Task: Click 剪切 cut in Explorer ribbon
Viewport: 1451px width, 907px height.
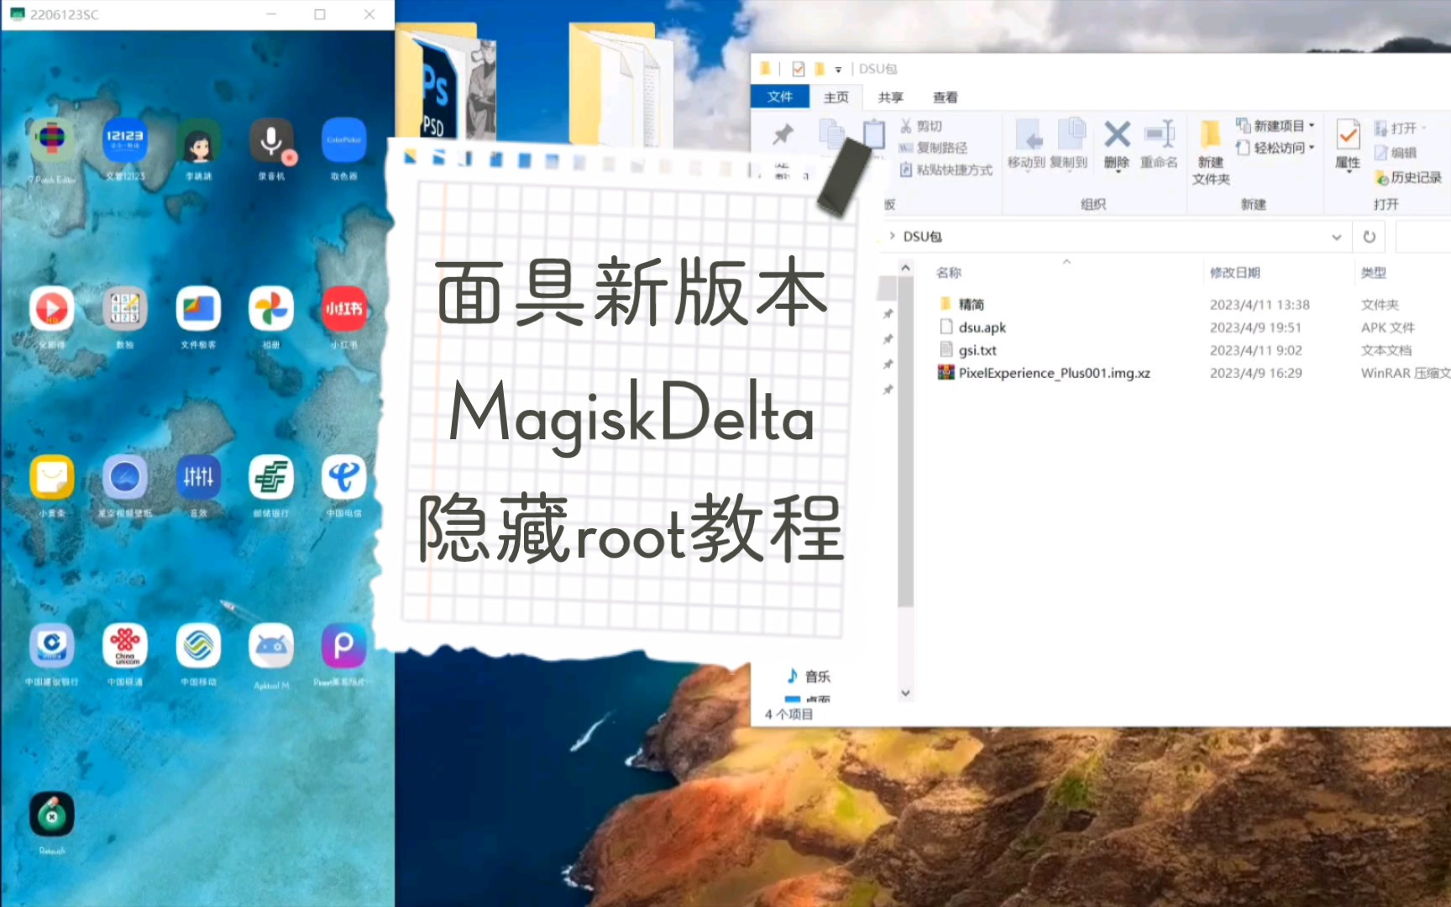Action: (921, 126)
